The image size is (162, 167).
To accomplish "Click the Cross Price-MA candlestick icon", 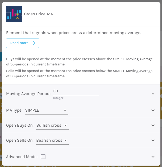I will coord(14,14).
